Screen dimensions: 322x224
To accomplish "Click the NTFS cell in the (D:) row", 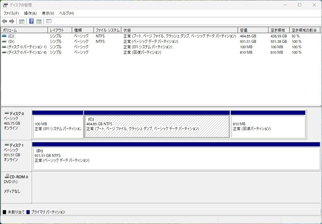I will 100,41.
